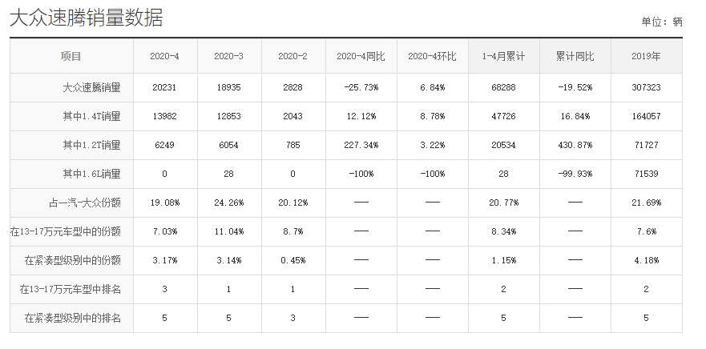Click the 307323 cell for 2019 sales

(x=646, y=88)
